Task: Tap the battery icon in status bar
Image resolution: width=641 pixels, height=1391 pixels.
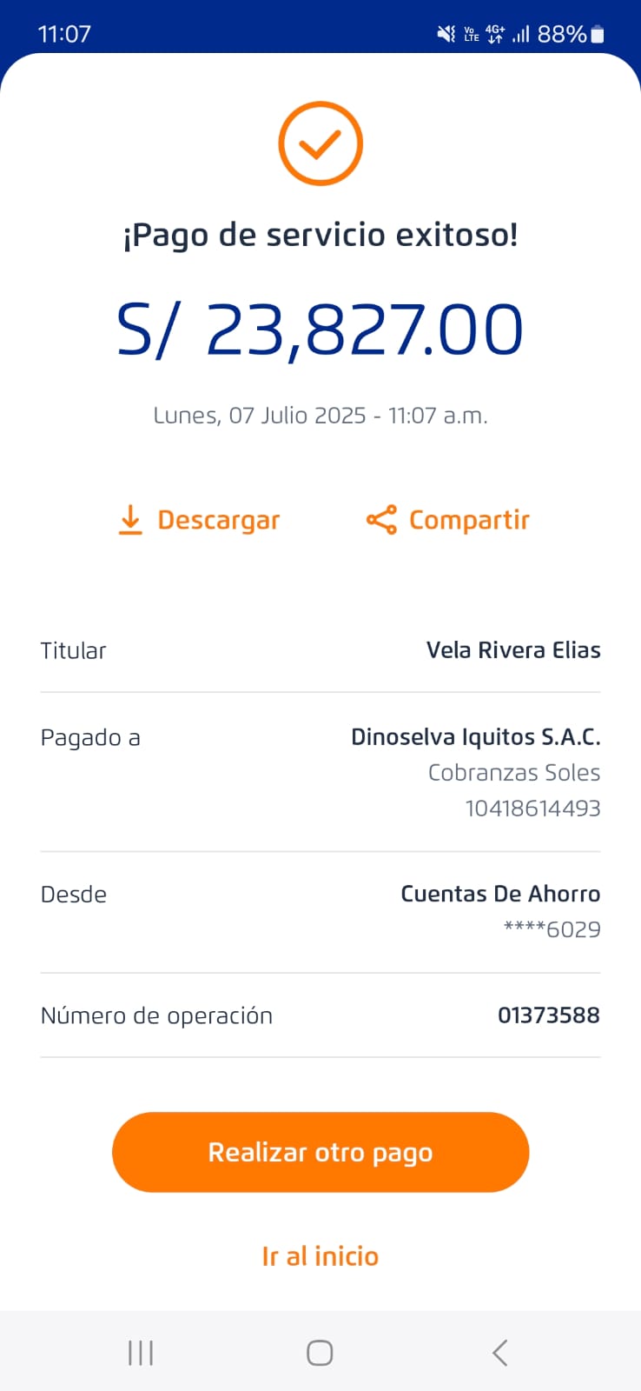Action: point(598,34)
